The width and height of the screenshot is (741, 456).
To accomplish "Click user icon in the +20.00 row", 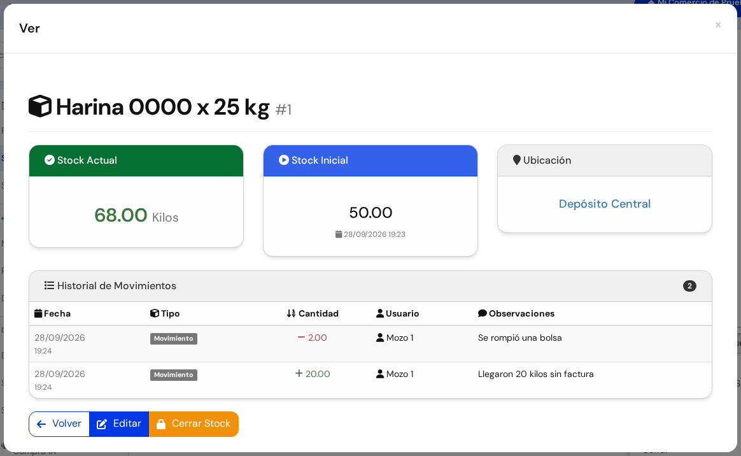I will coord(380,374).
